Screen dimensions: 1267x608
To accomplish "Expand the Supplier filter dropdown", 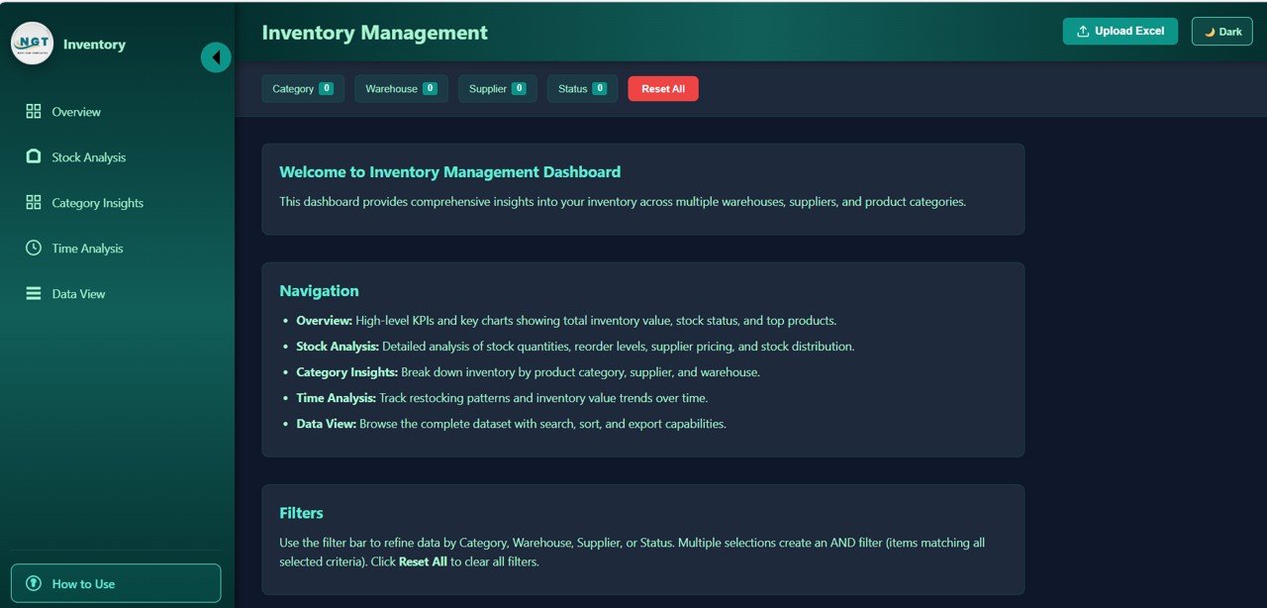I will [x=497, y=89].
